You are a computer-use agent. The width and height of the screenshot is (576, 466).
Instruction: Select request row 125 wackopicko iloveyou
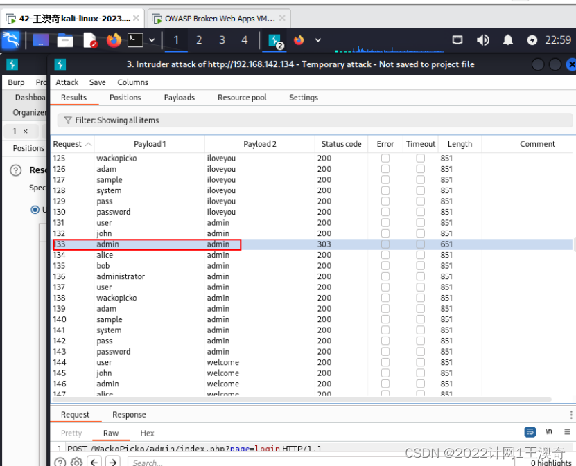coord(312,158)
